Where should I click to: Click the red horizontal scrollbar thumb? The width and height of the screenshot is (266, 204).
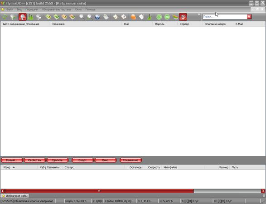pyautogui.click(x=99, y=191)
